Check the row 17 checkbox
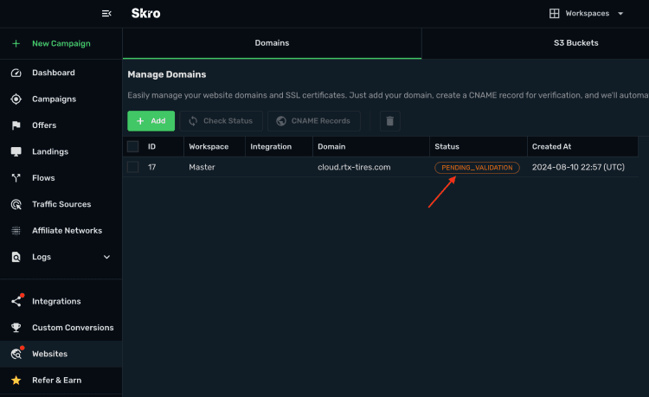Screen dimensions: 649x397 133,167
